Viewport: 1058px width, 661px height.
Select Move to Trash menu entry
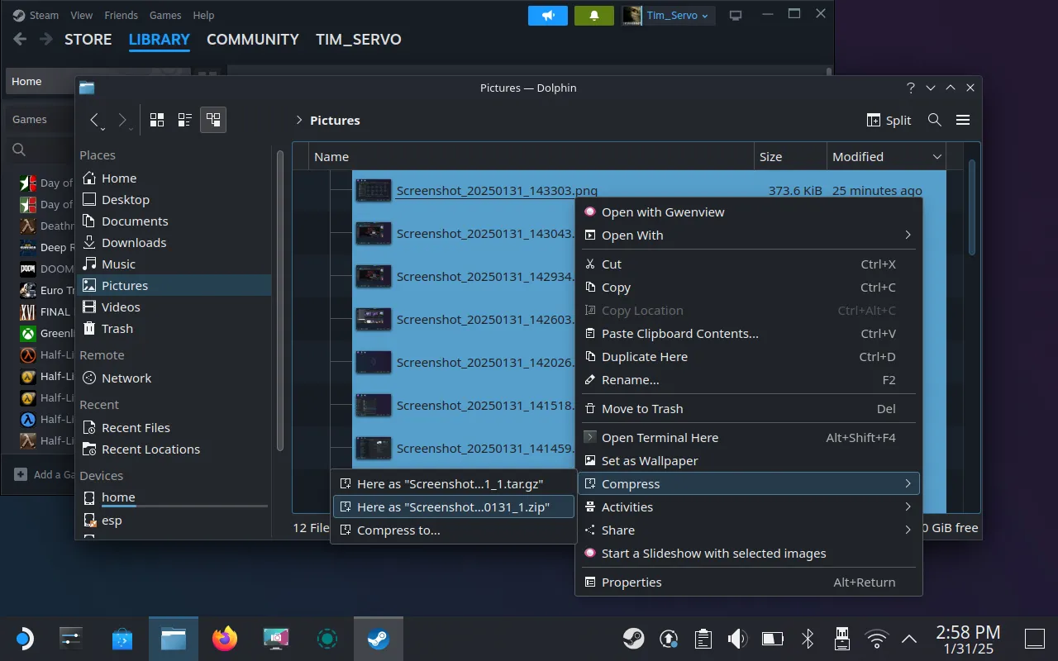642,409
